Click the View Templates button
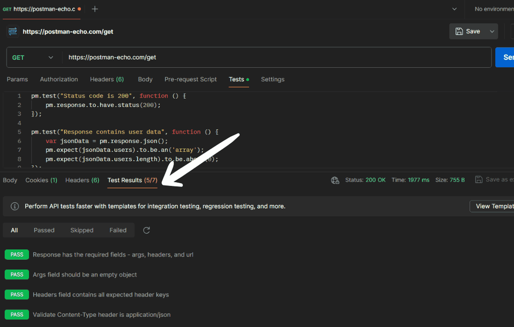 (x=492, y=207)
